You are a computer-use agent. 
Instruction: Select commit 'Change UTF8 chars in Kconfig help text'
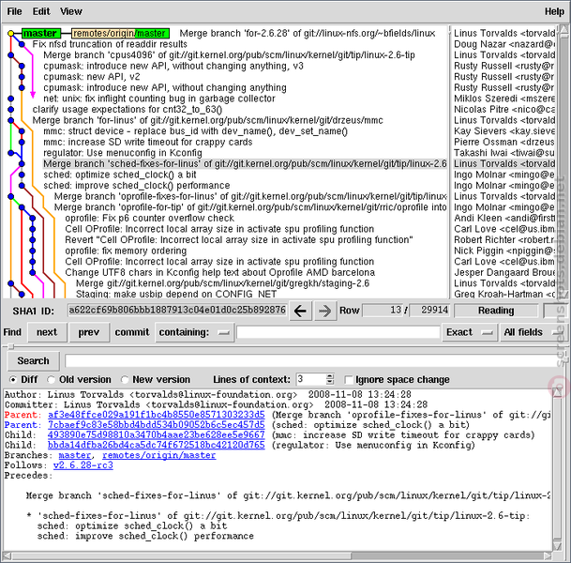pos(219,272)
